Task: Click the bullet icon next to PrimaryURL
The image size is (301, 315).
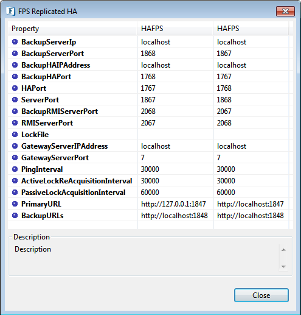Action: [15, 204]
